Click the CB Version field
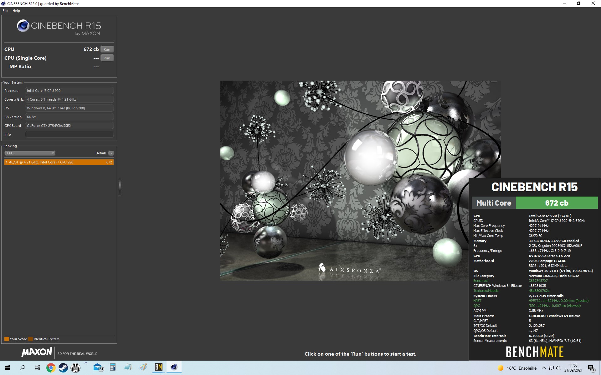Viewport: 601px width, 375px height. pyautogui.click(x=69, y=117)
